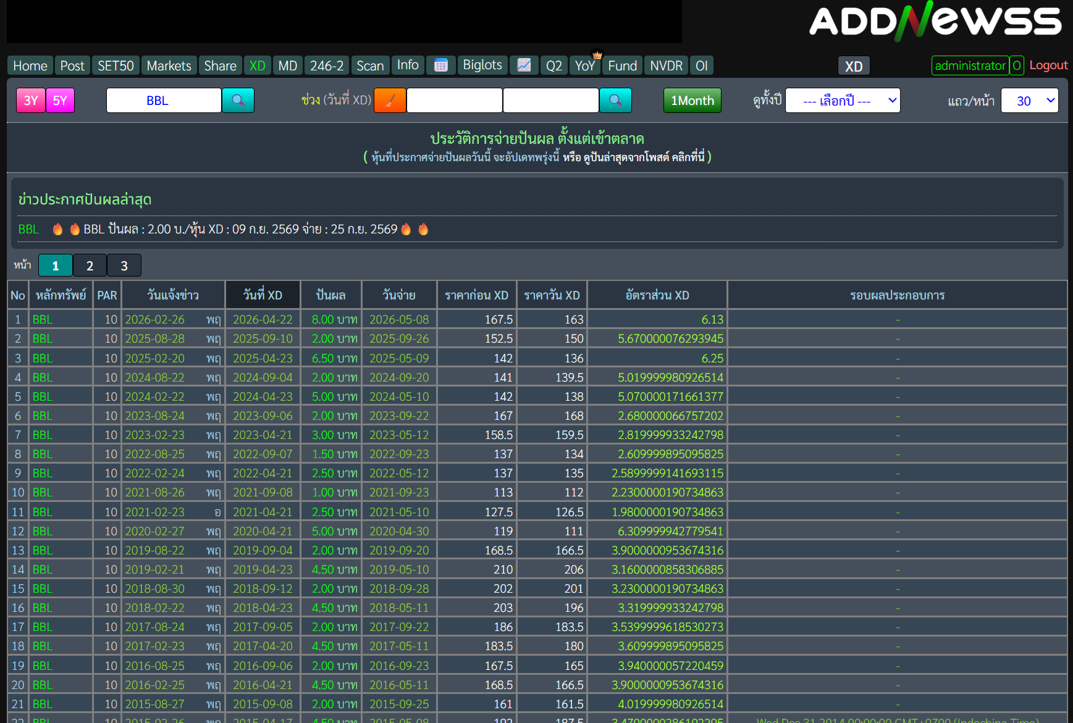The width and height of the screenshot is (1073, 723).
Task: Open the NVDR menu
Action: [x=666, y=65]
